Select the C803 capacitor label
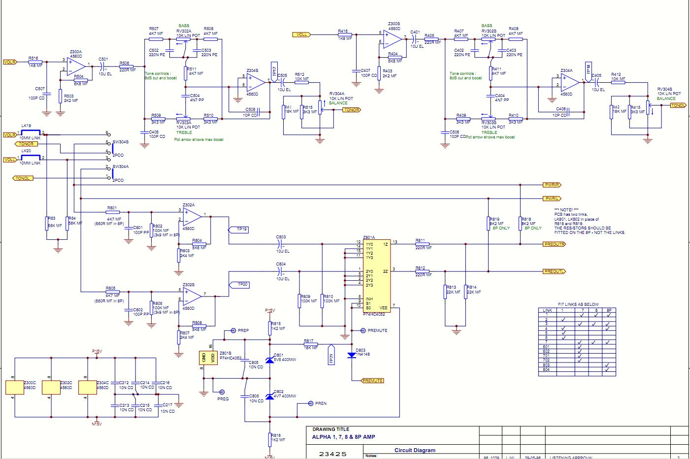 [281, 237]
